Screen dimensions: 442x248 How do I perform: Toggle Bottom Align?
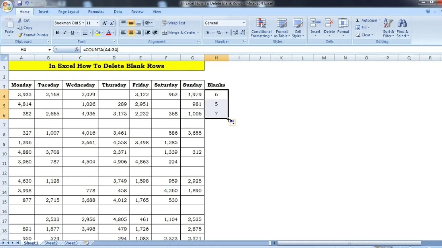138,23
